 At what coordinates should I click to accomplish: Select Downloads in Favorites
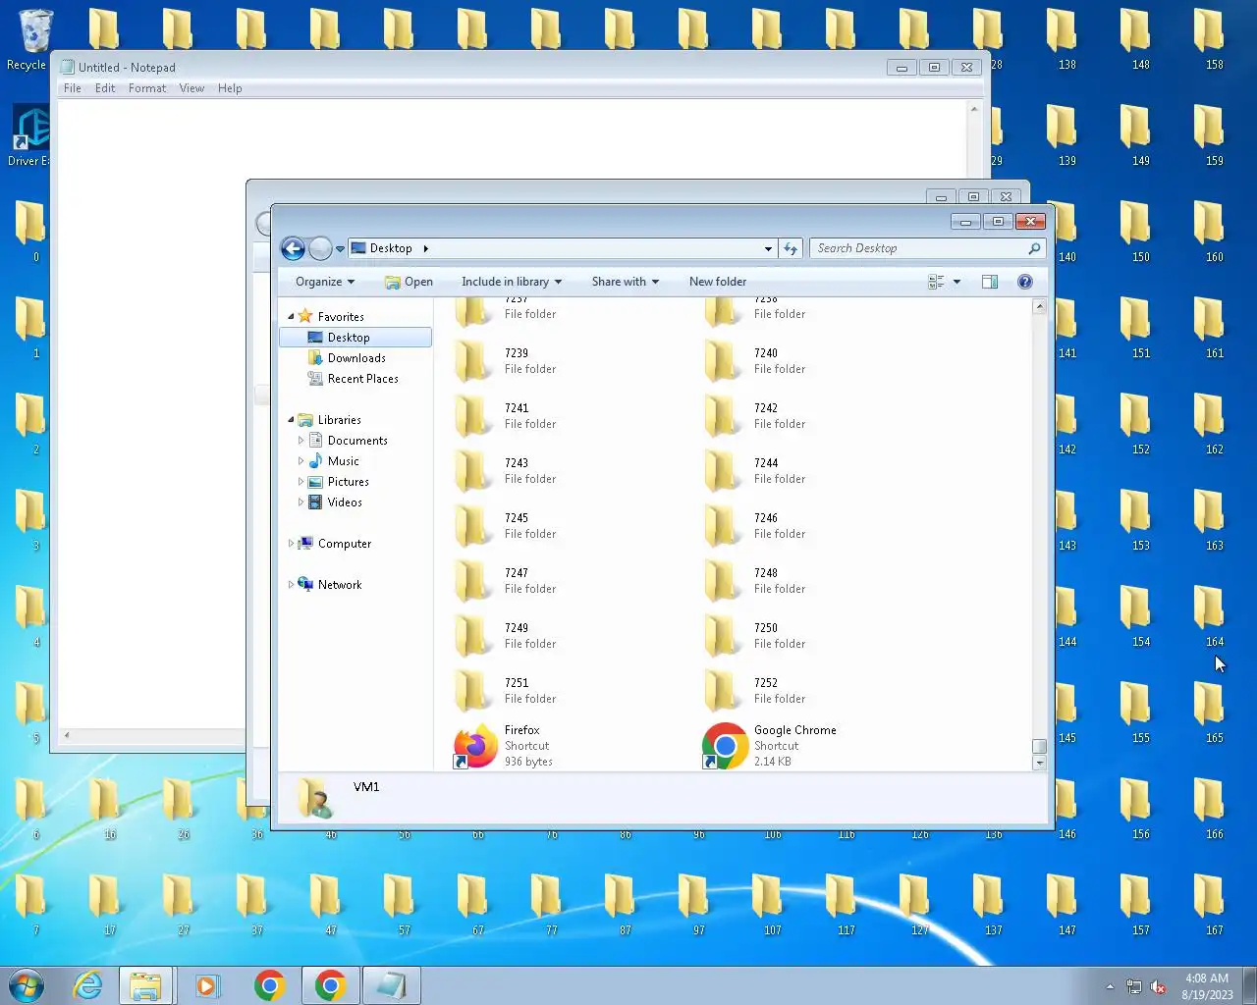click(355, 357)
